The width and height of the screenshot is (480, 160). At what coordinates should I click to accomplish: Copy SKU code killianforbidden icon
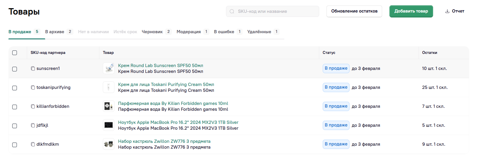coord(33,106)
